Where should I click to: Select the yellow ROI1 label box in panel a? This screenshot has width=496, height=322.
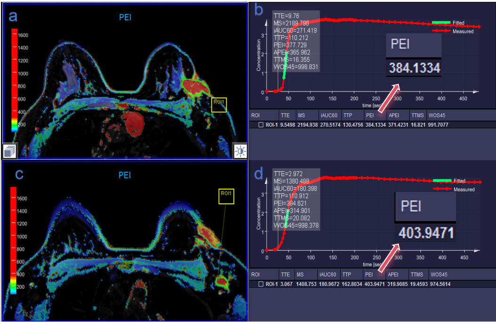point(219,105)
